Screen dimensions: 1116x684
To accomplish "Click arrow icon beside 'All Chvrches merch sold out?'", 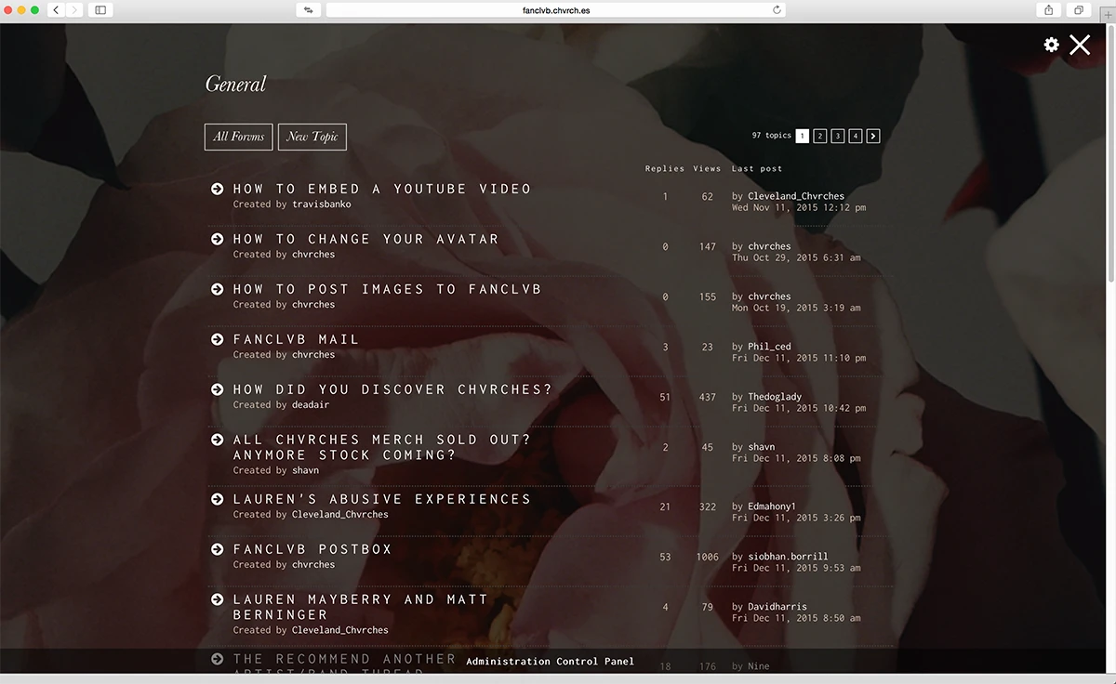I will click(x=218, y=440).
